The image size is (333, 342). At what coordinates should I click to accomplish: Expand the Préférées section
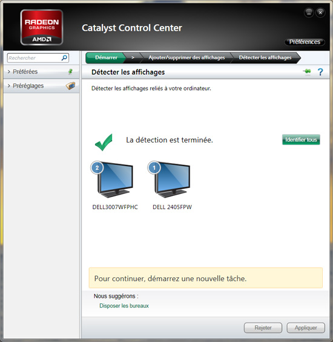(x=41, y=71)
